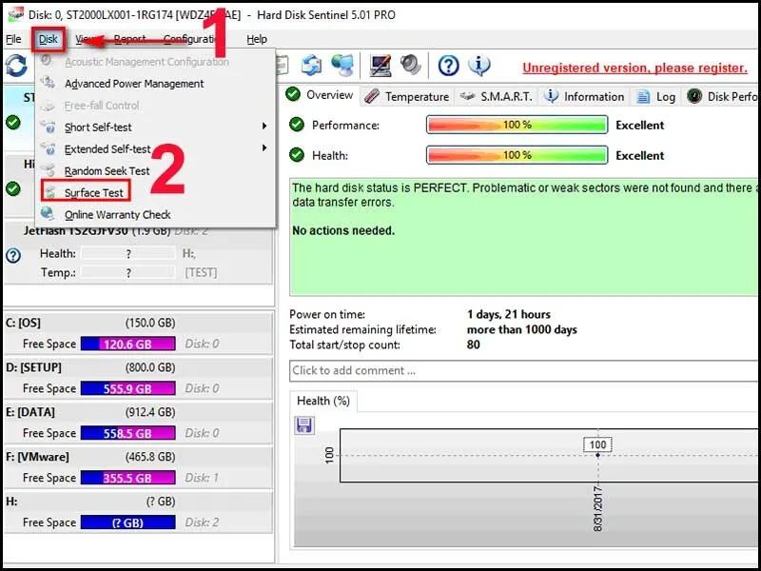This screenshot has height=571, width=761.
Task: Click the refresh disk status toolbar icon
Action: [x=16, y=66]
